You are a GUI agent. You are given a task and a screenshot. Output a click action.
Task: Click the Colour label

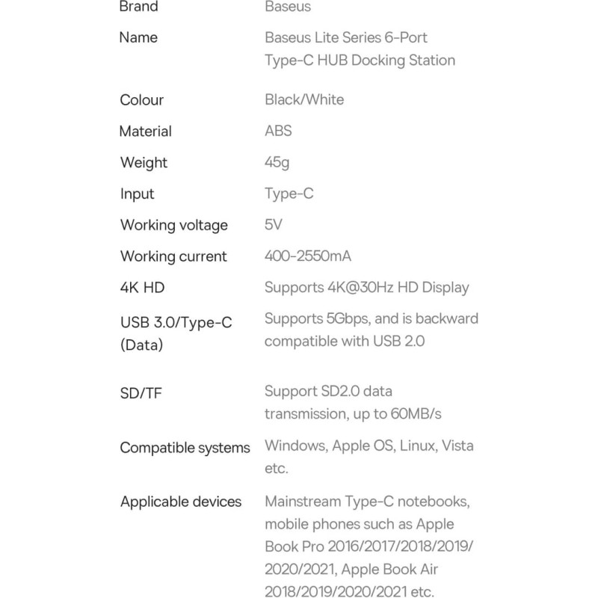point(141,100)
